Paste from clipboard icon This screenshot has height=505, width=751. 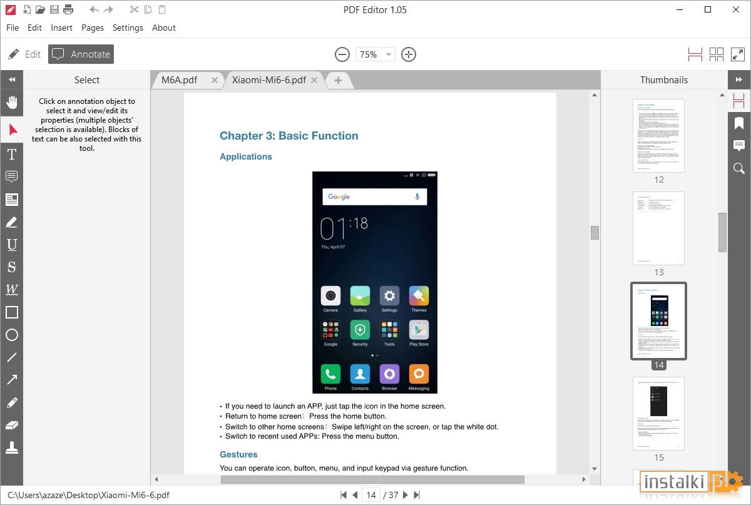(162, 9)
